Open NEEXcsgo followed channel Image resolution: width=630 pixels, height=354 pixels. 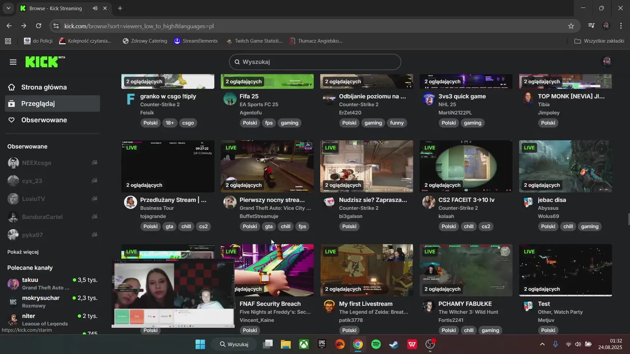click(x=53, y=163)
